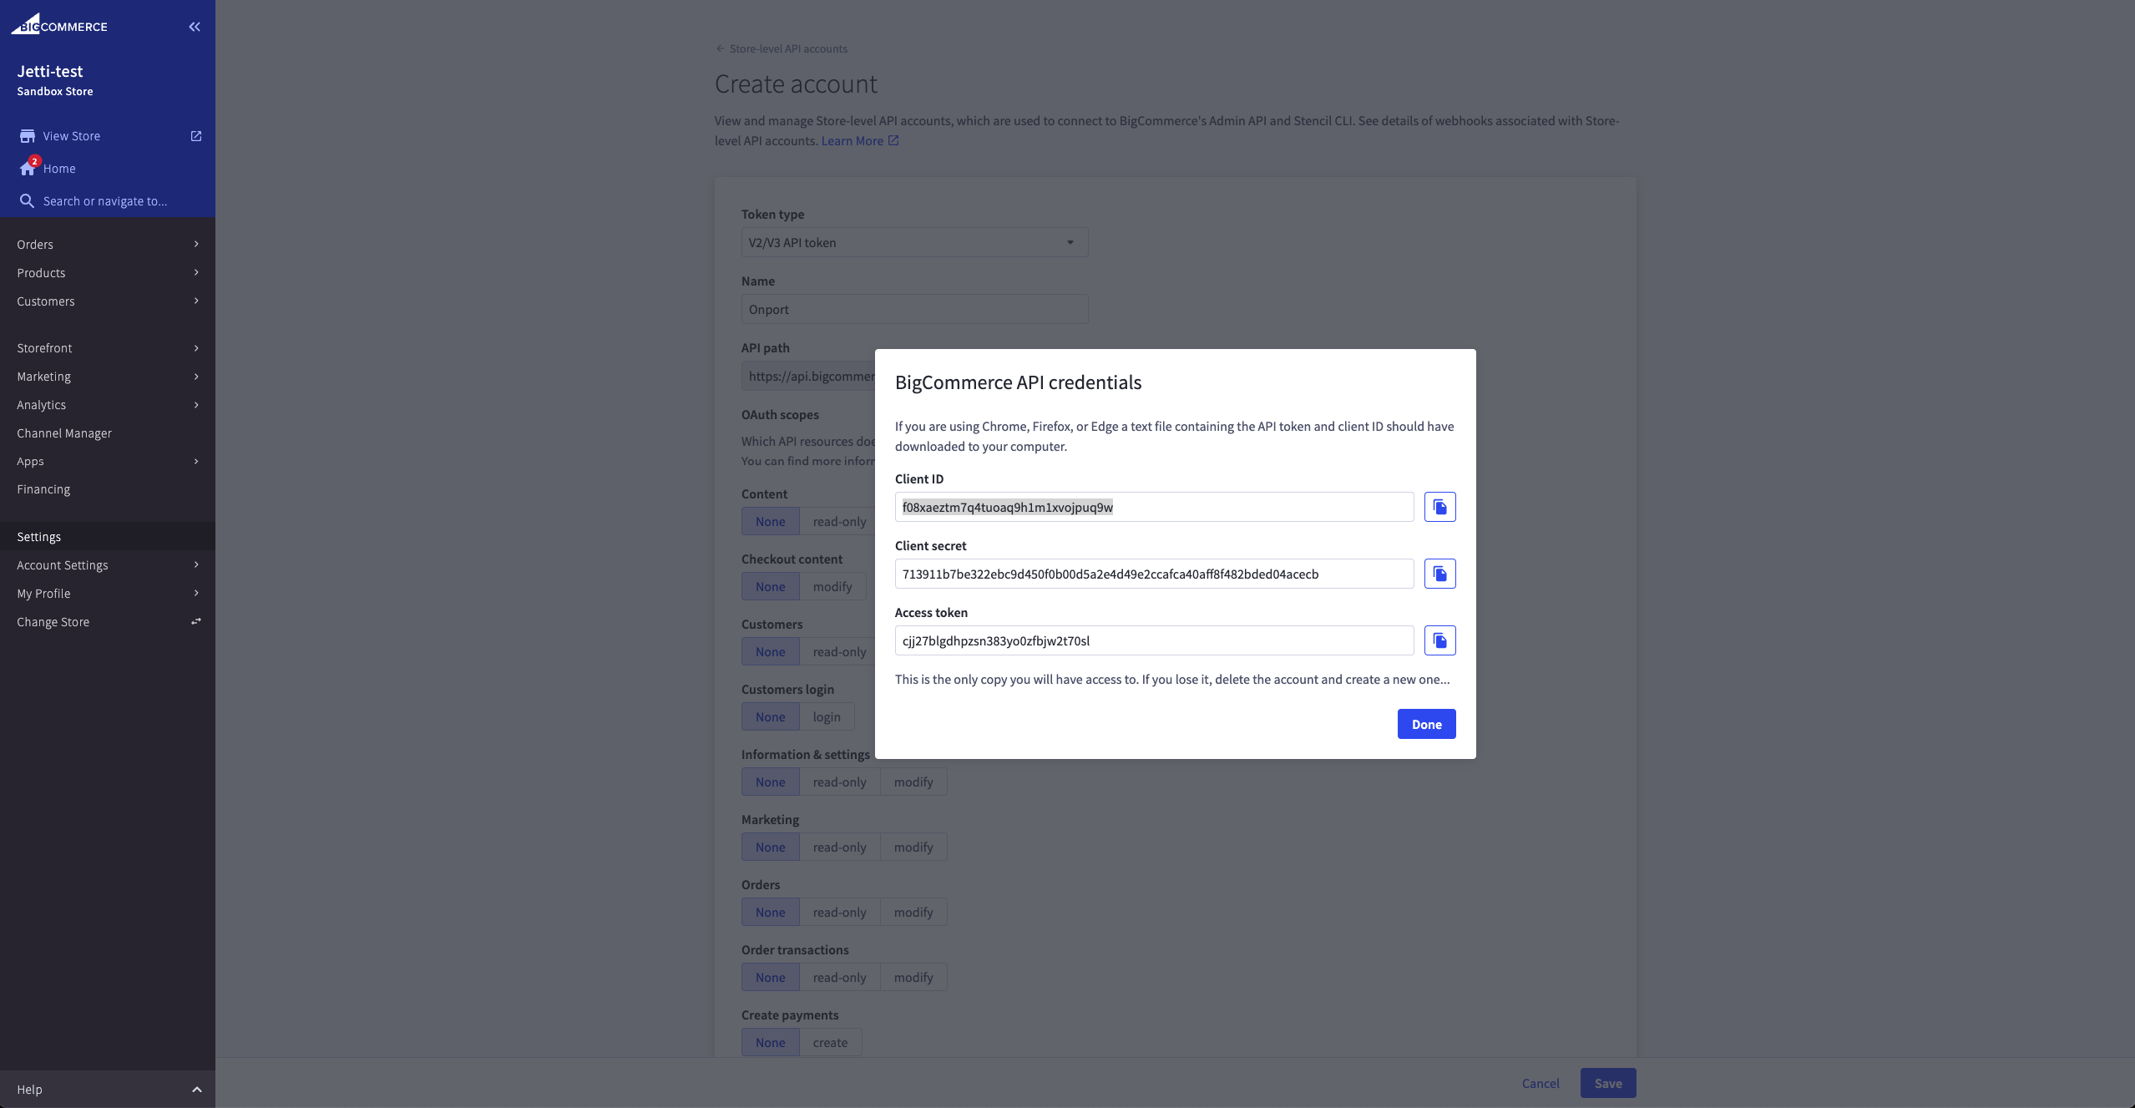This screenshot has height=1108, width=2135.
Task: Click the Client secret text field
Action: pos(1154,574)
